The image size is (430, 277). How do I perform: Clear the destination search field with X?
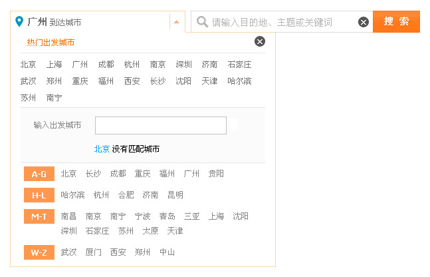[x=364, y=22]
